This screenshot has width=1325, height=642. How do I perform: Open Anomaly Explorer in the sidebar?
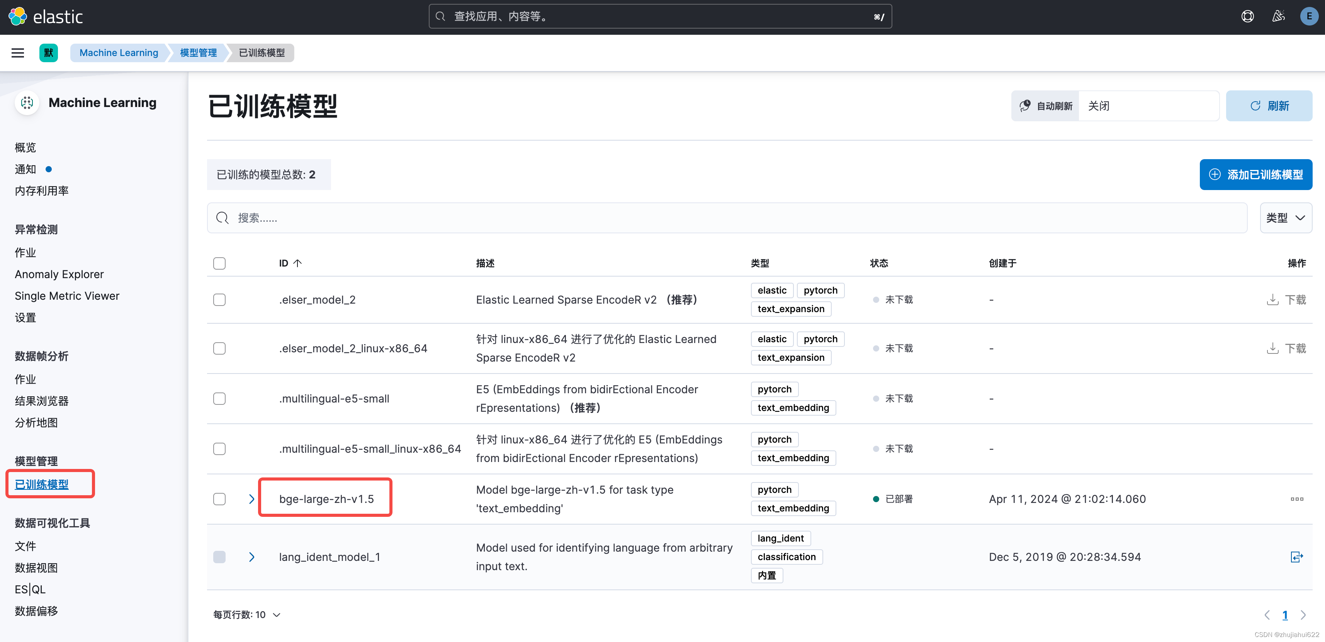pos(59,274)
